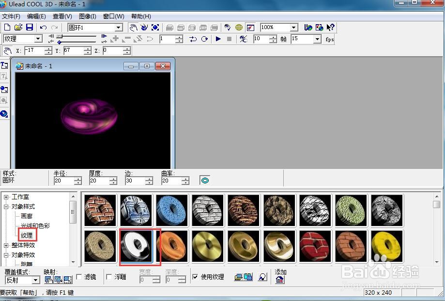The height and width of the screenshot is (301, 445).
Task: Click the second mapping icon under 映射
Action: click(58, 279)
